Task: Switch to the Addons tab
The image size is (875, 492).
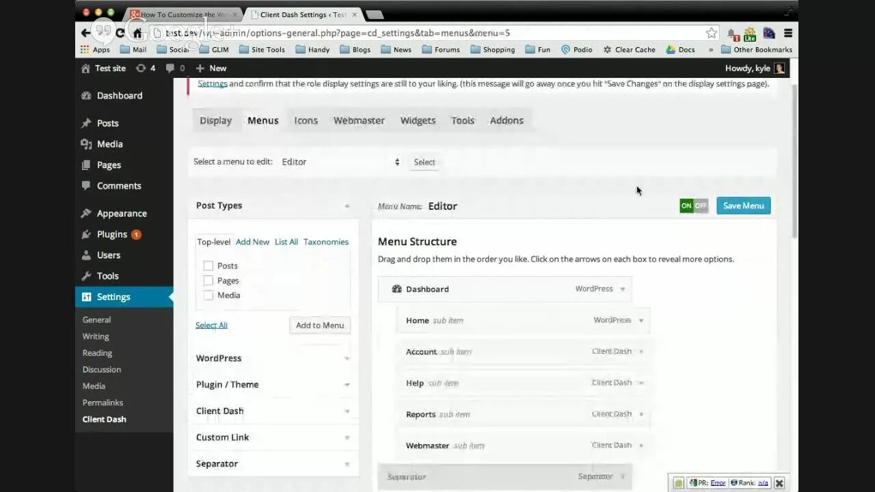Action: [507, 120]
